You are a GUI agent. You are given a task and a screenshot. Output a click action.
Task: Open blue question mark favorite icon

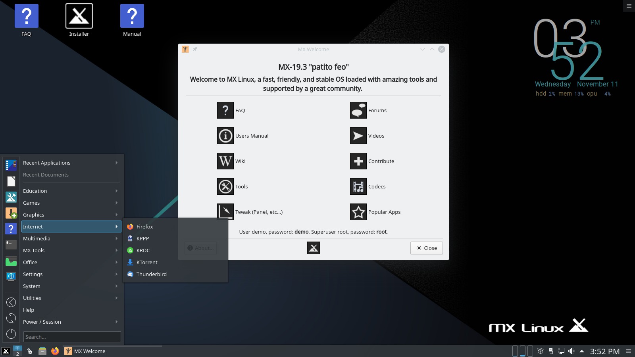coord(11,229)
